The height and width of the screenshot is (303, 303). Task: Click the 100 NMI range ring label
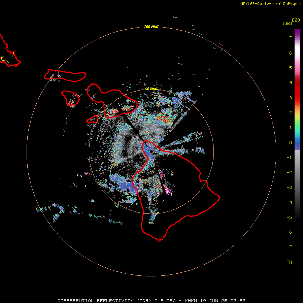151,27
